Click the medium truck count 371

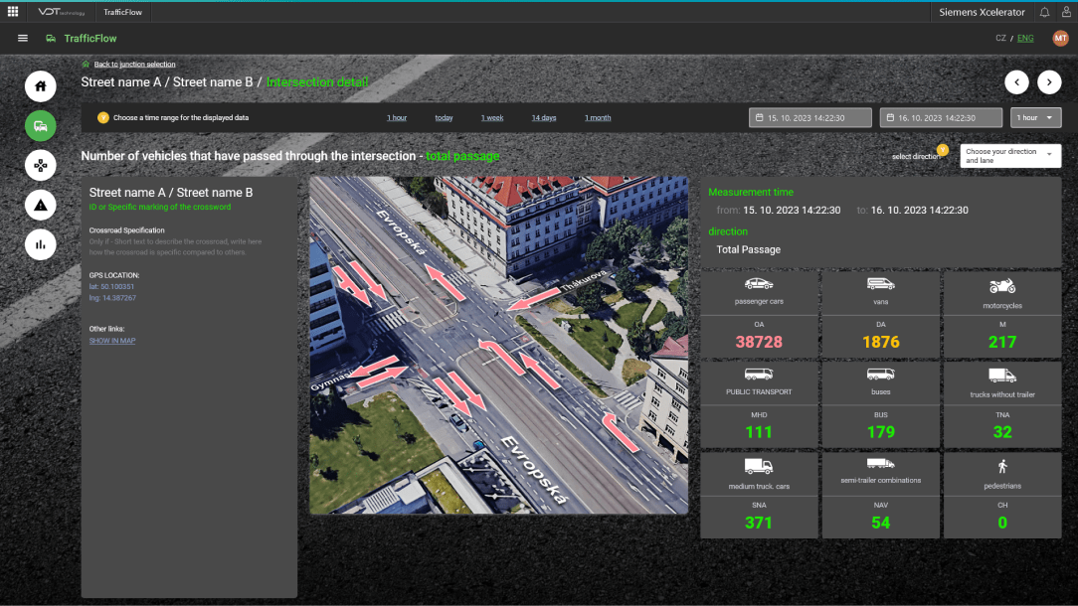[759, 523]
